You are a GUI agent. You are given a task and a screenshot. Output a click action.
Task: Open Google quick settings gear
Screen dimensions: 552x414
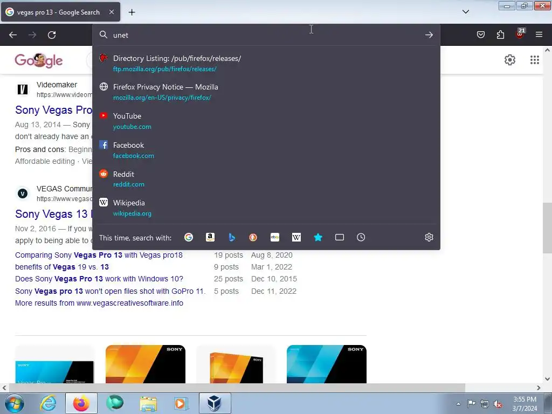pyautogui.click(x=510, y=60)
